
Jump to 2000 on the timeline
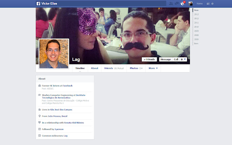[196, 40]
